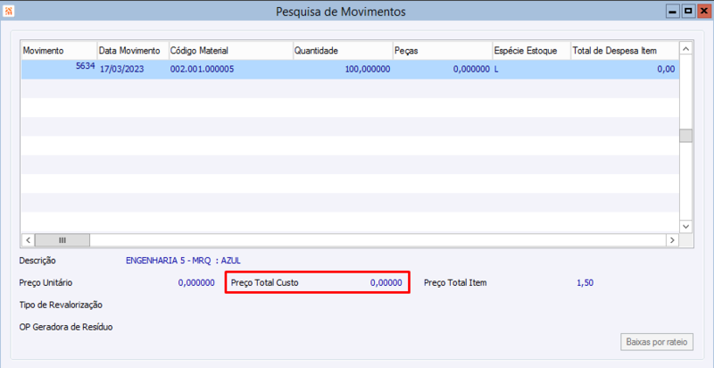Click the Espécie Estoque column header

point(531,51)
